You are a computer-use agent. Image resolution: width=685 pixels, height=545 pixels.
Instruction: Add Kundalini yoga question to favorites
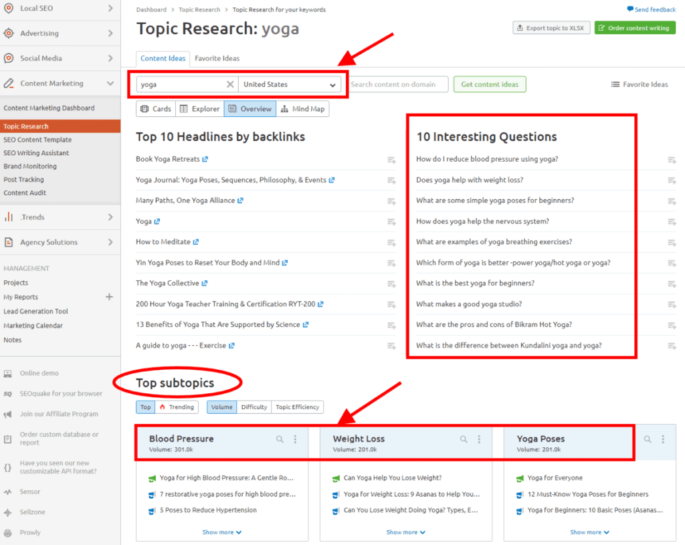point(672,346)
